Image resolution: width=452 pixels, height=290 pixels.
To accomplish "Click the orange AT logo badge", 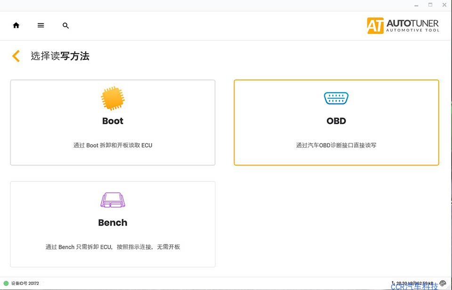I will click(x=375, y=25).
